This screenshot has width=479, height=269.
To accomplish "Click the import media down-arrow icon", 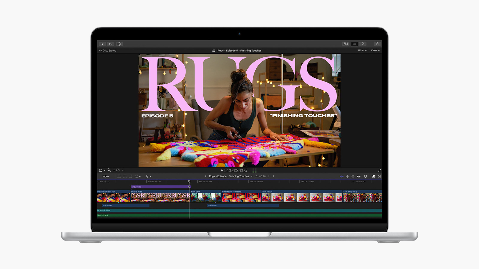I will [x=102, y=44].
